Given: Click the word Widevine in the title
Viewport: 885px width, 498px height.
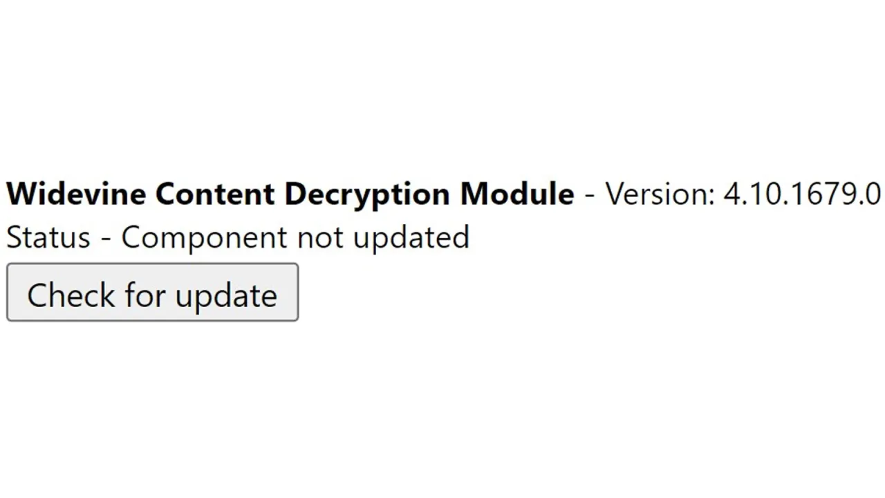Looking at the screenshot, I should 77,194.
